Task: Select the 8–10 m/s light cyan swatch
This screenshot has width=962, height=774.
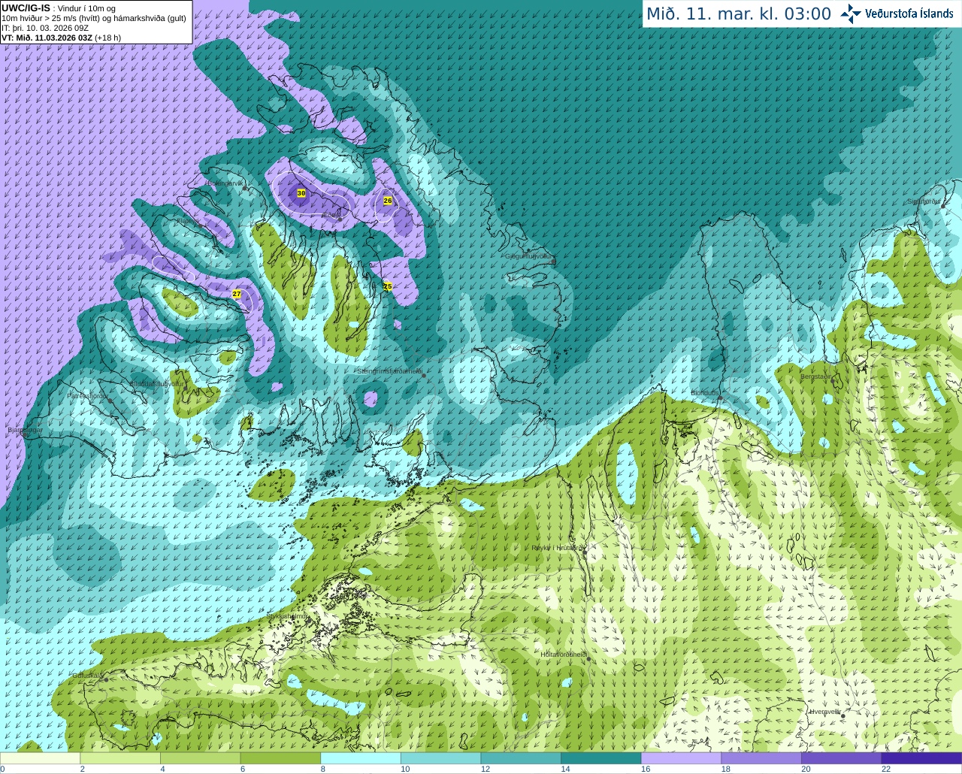Action: point(361,758)
